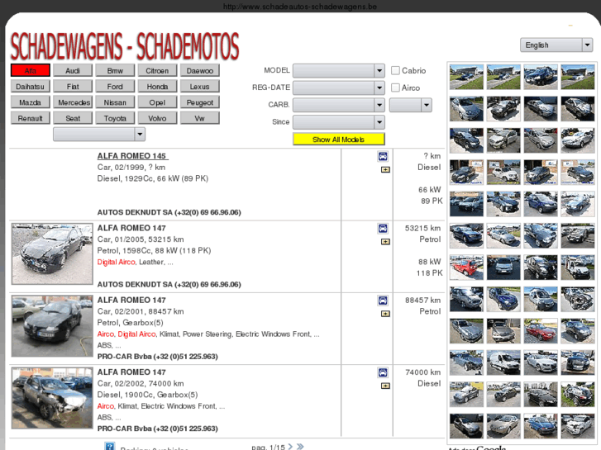The height and width of the screenshot is (450, 601).
Task: Open the small dropdown next to CARB.
Action: pos(411,105)
